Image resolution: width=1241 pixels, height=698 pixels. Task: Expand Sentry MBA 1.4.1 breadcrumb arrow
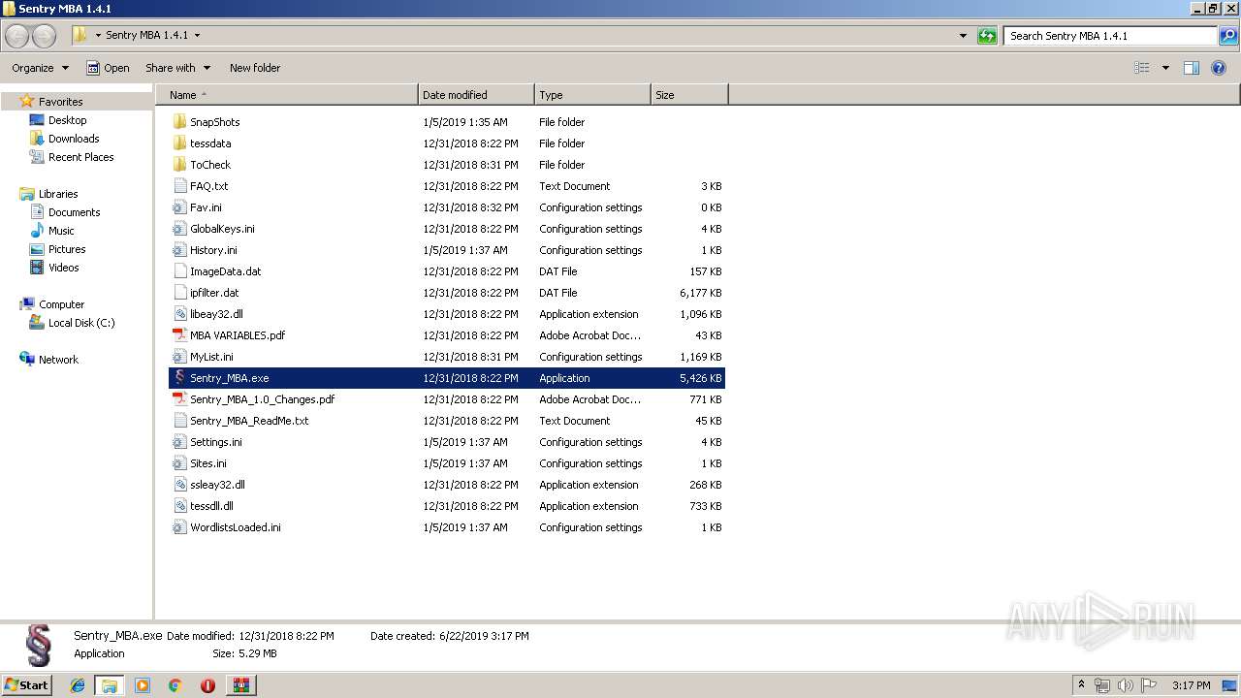pos(197,36)
